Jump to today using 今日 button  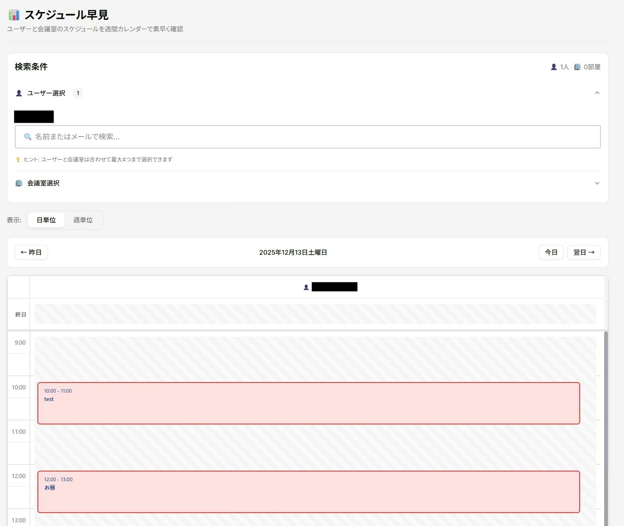[x=551, y=252]
